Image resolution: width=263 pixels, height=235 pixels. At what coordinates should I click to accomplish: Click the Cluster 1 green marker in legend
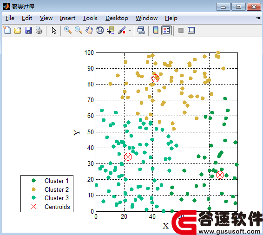point(33,181)
